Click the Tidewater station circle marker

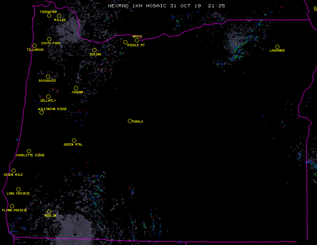(49, 16)
